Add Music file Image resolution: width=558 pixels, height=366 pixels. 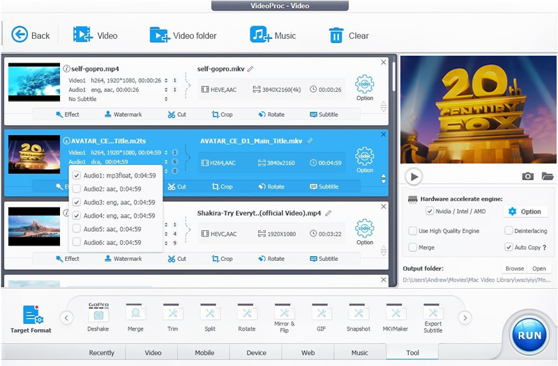(x=273, y=35)
